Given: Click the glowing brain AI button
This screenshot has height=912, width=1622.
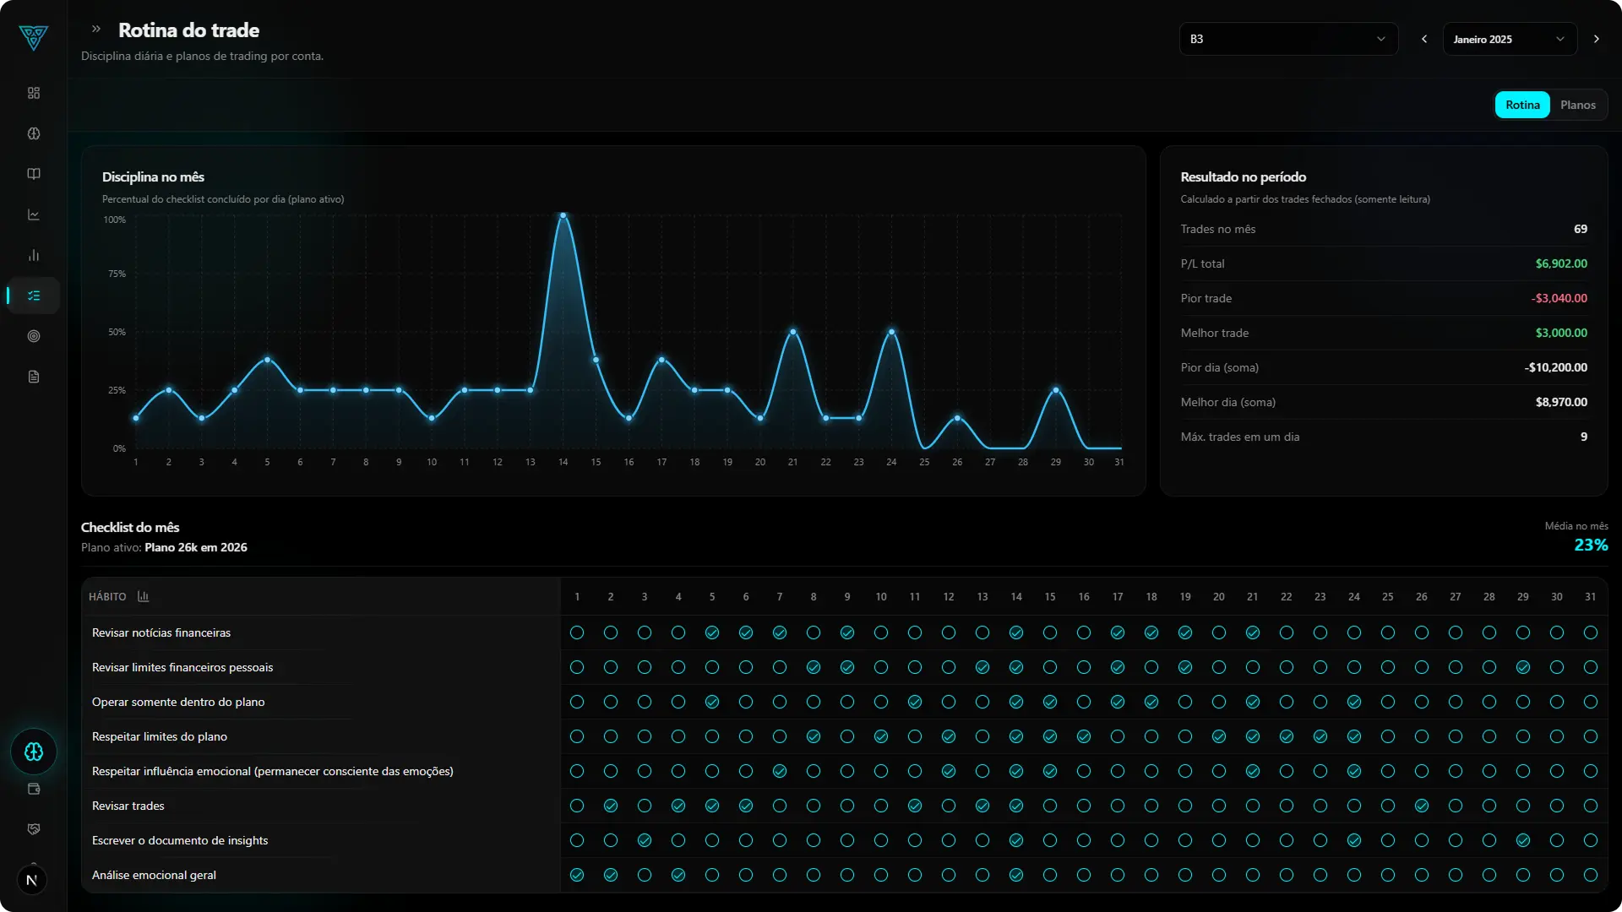Looking at the screenshot, I should (34, 752).
